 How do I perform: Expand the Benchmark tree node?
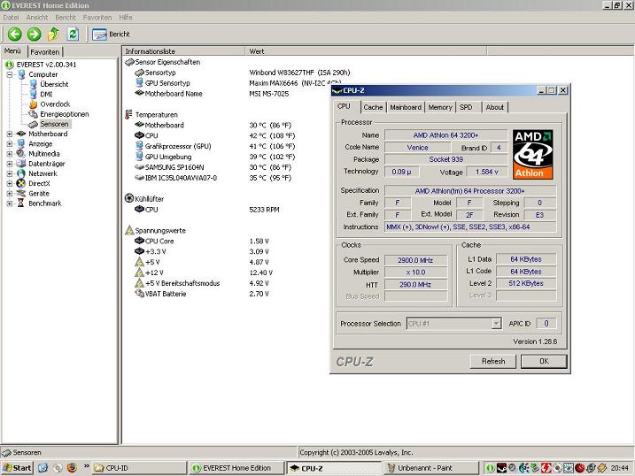pyautogui.click(x=10, y=203)
